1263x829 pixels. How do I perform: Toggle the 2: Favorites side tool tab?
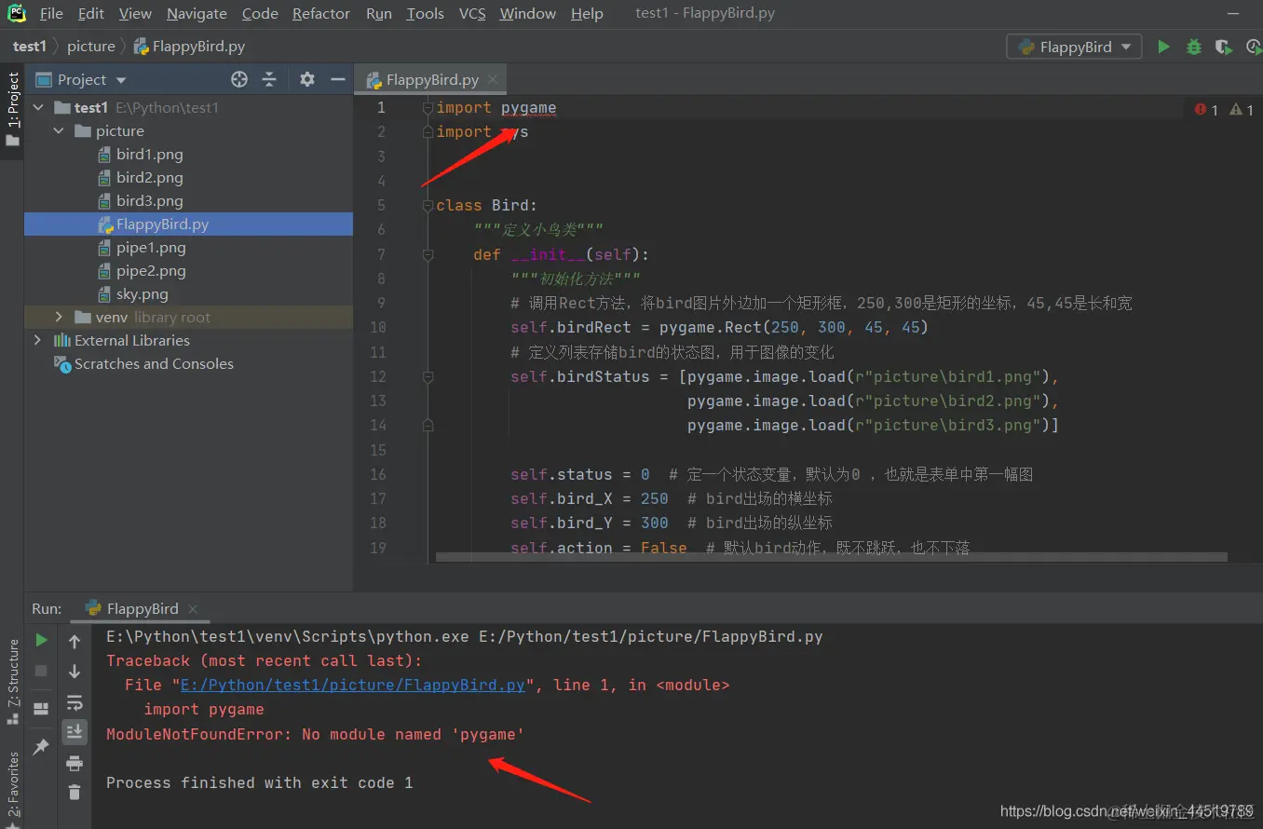point(12,787)
